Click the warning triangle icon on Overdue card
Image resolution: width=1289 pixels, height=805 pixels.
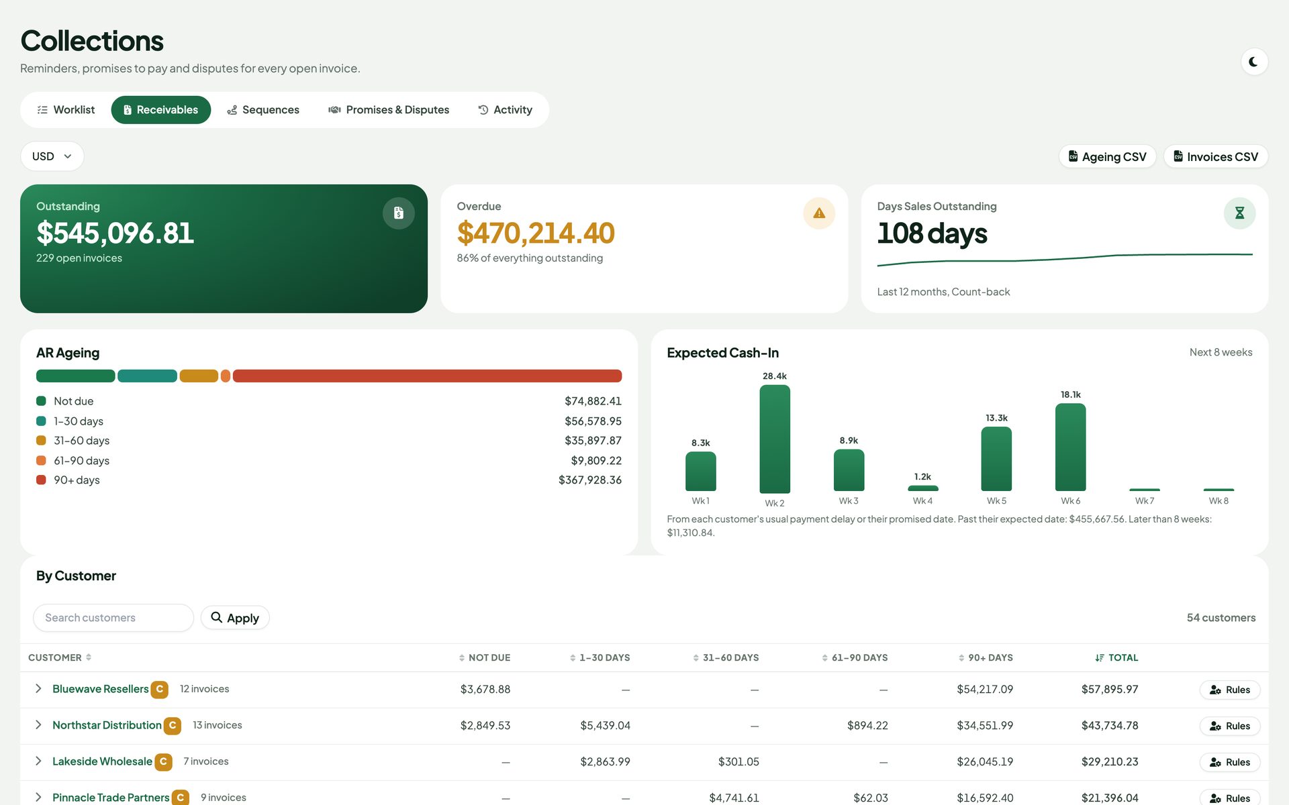[819, 213]
